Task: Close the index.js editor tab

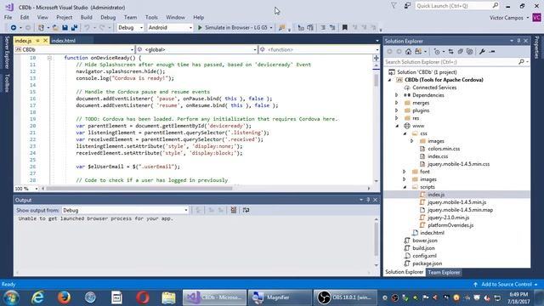Action: [45, 41]
